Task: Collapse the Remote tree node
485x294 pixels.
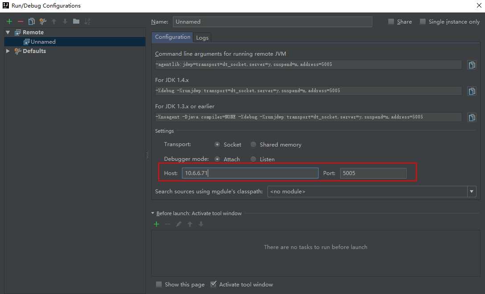Action: click(x=8, y=32)
